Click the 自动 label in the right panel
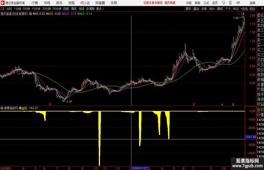The width and height of the screenshot is (264, 170). coord(260,110)
